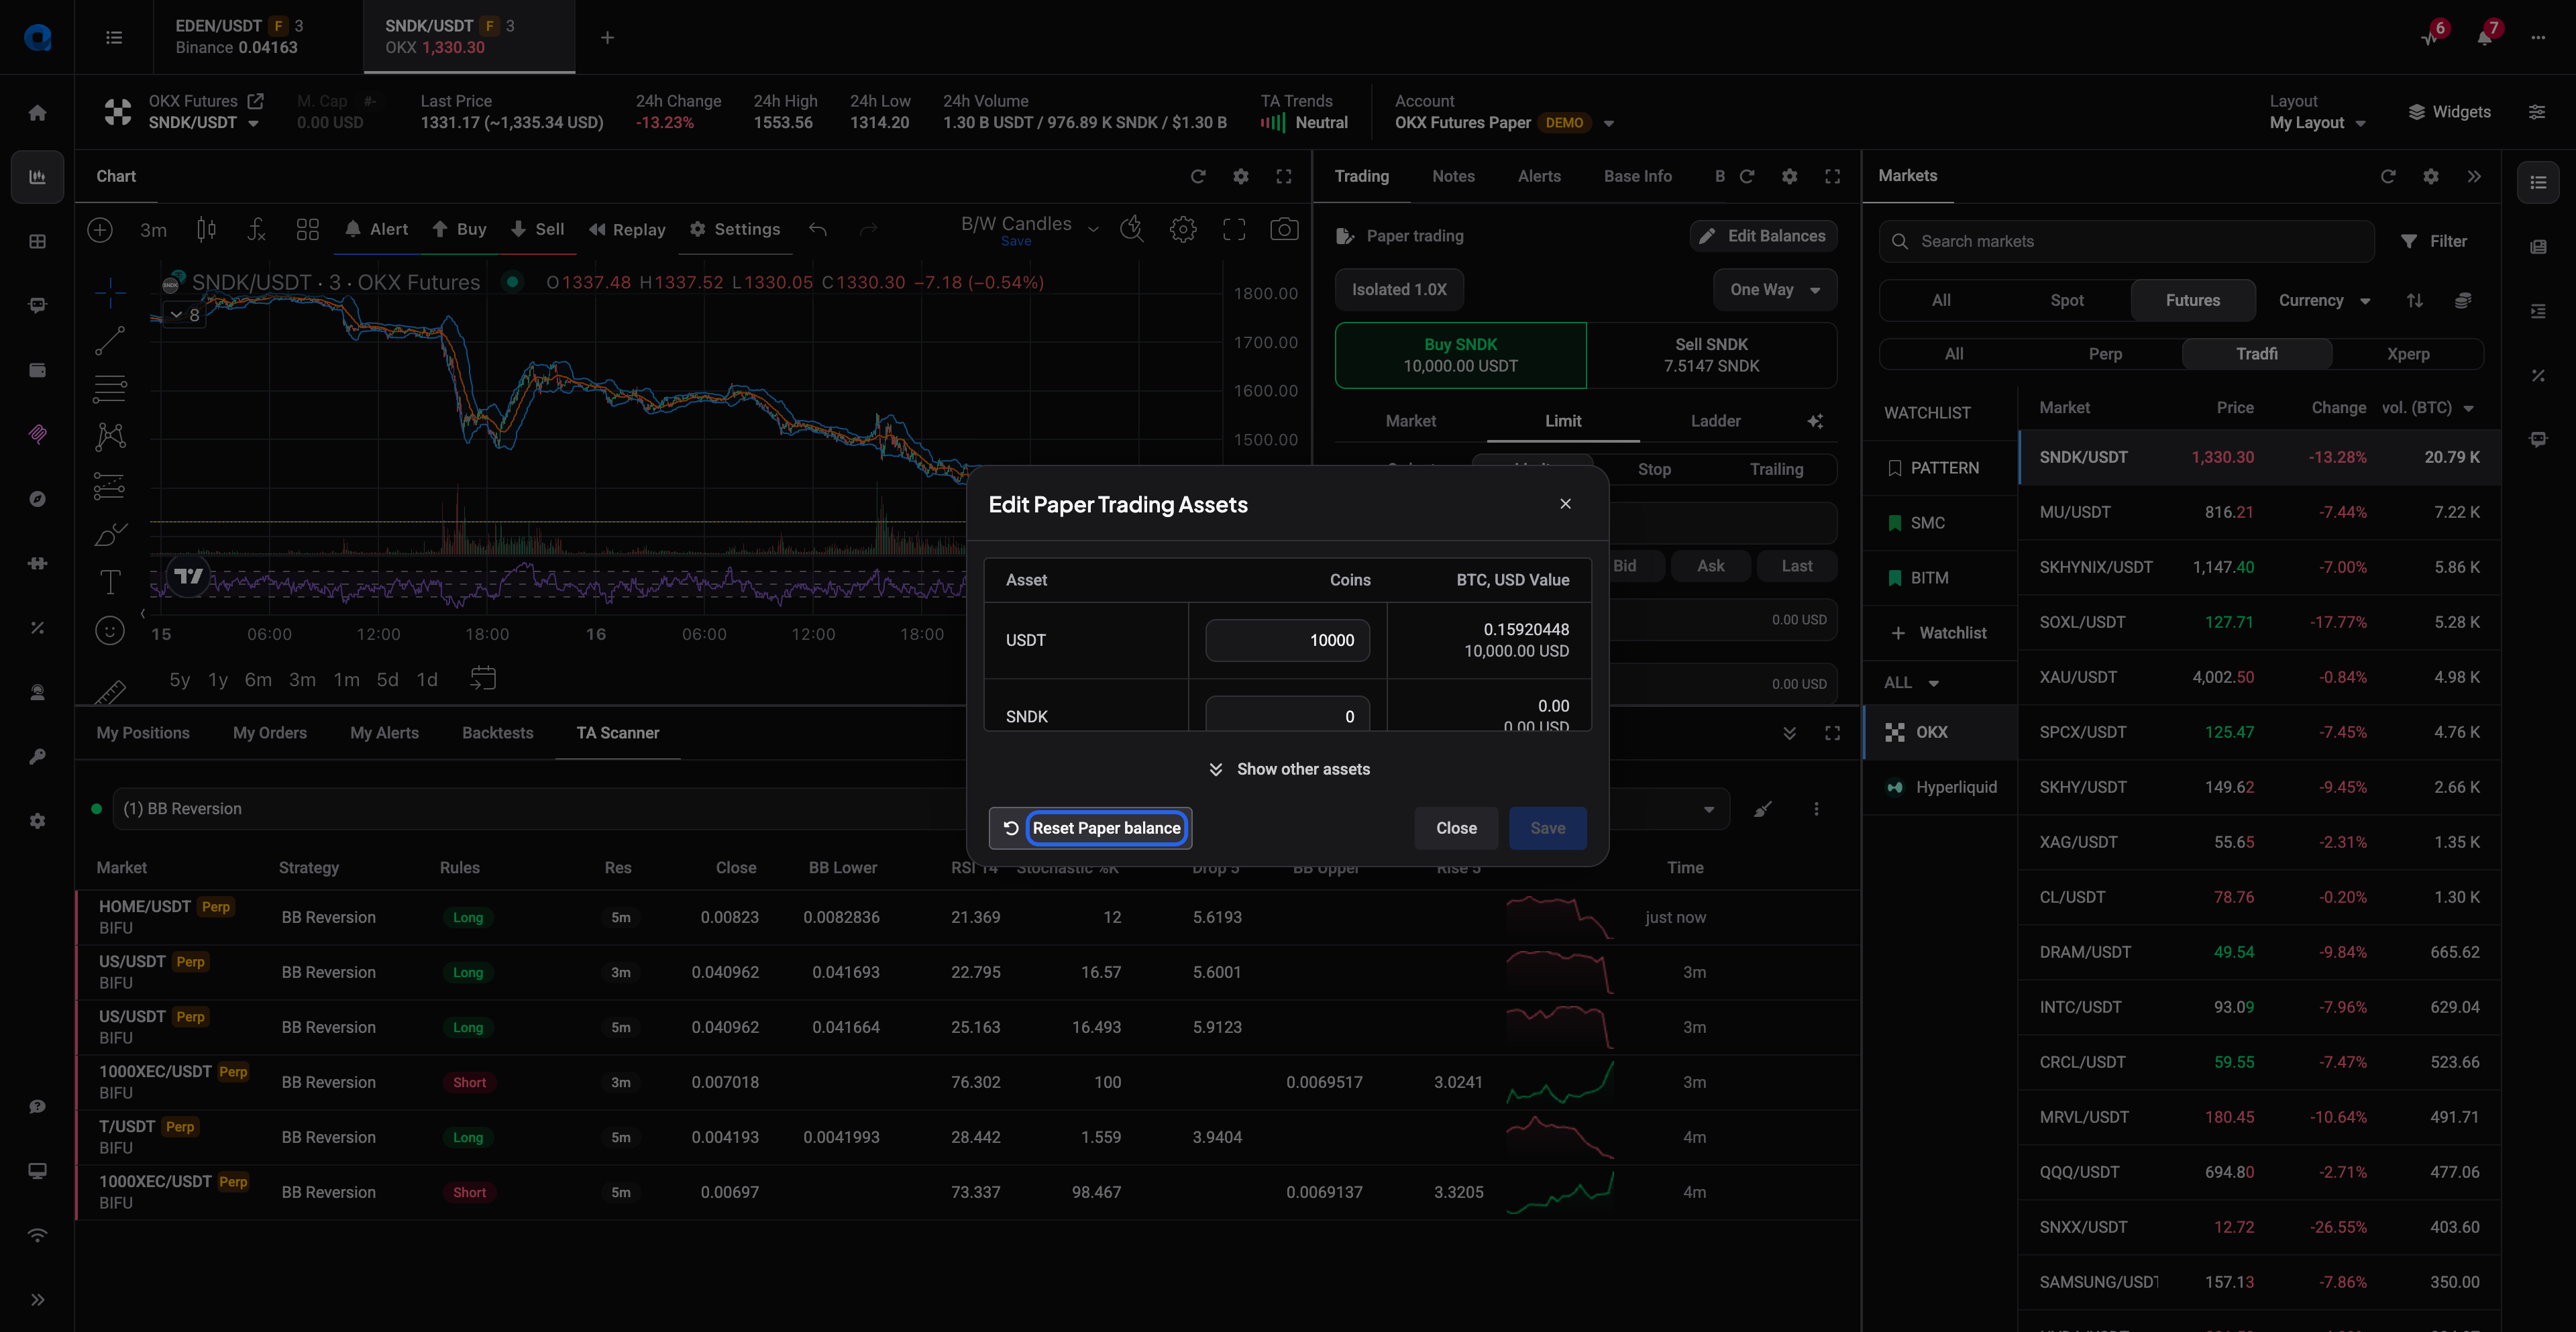Refresh the Markets panel
Screen dimensions: 2576x1332
pos(2388,176)
